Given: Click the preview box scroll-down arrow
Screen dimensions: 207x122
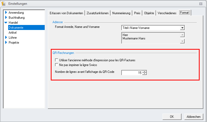Looking at the screenshot, I should click(x=182, y=41).
